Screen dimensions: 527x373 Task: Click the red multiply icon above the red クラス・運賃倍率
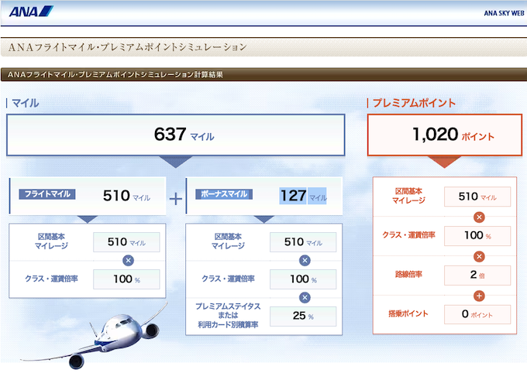pyautogui.click(x=479, y=217)
